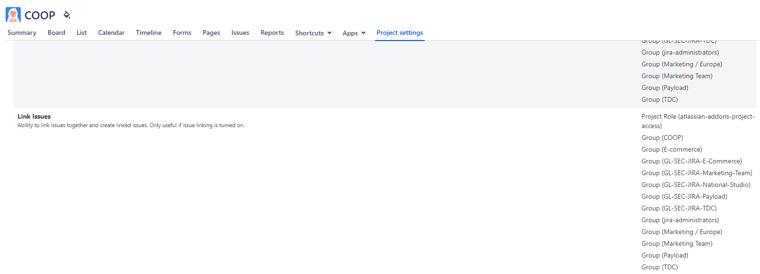Open the Timeline tab

point(149,32)
